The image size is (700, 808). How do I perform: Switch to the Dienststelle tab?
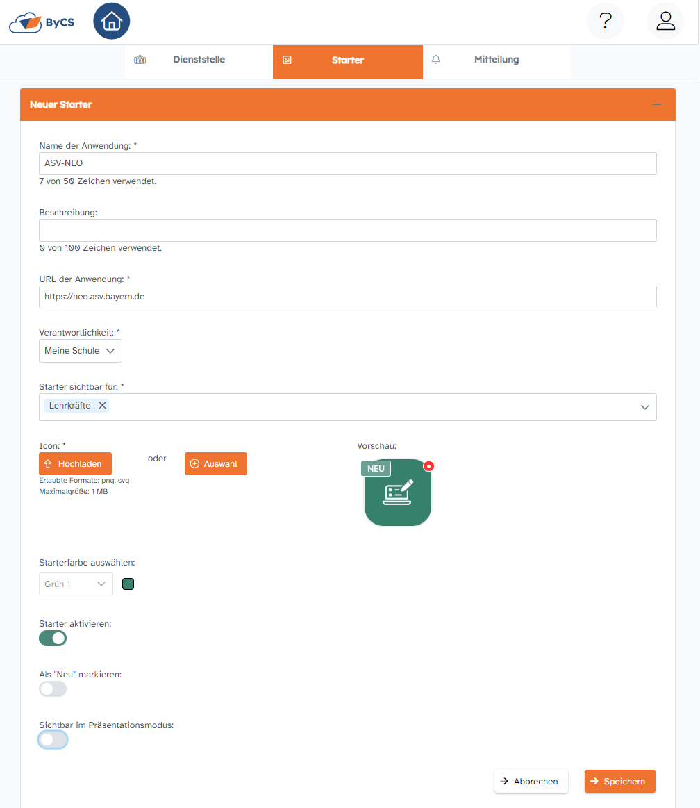[x=199, y=60]
